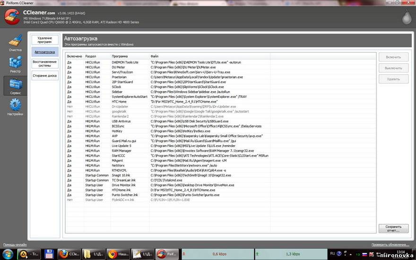This screenshot has width=416, height=260.
Task: Select the NetWorx entry
Action: (220, 165)
